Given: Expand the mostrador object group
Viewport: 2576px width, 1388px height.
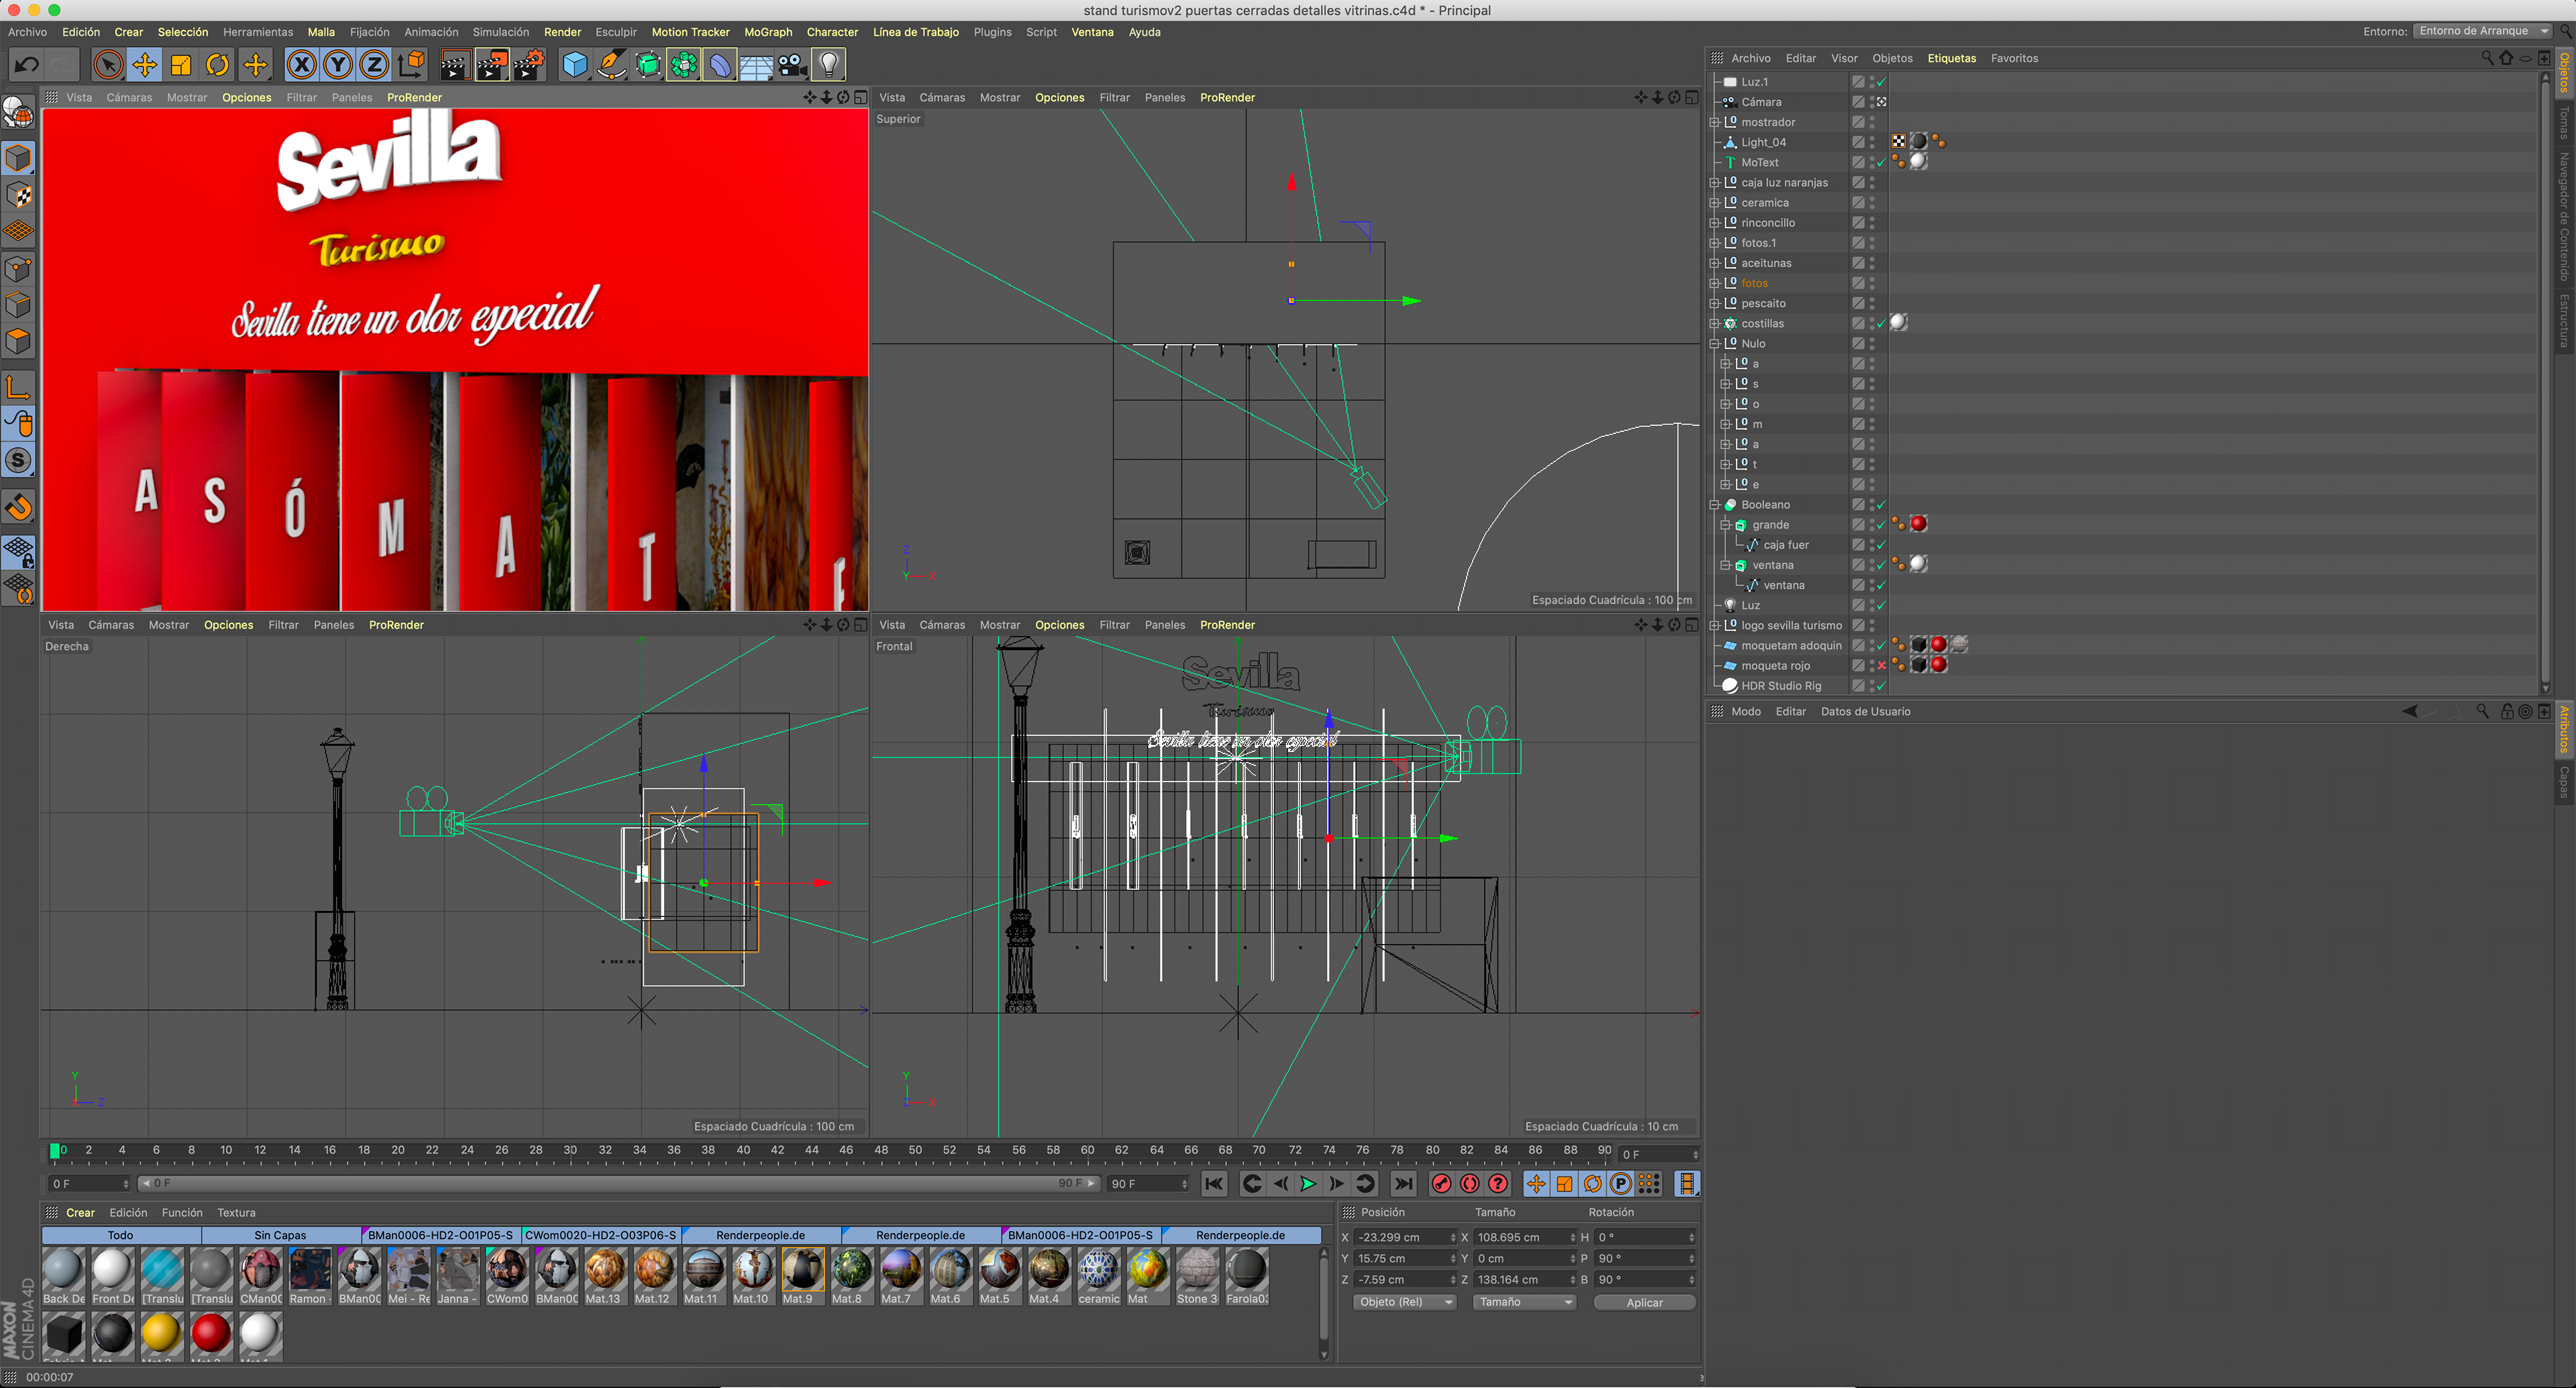Looking at the screenshot, I should (x=1715, y=122).
